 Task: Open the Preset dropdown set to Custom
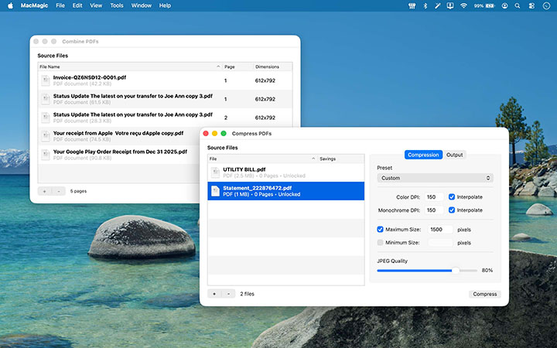pos(435,178)
